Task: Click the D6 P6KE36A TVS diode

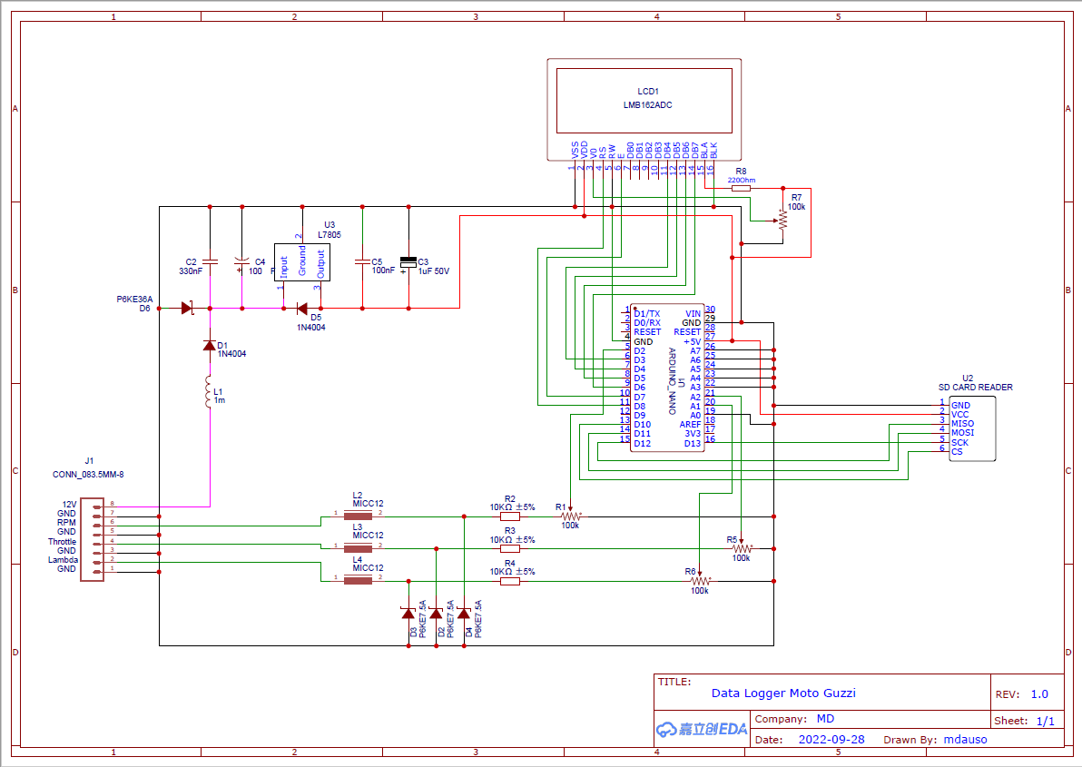Action: (x=188, y=309)
